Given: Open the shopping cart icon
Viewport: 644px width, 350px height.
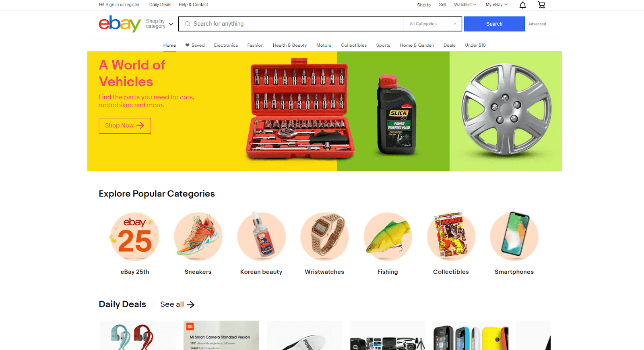Looking at the screenshot, I should click(541, 5).
